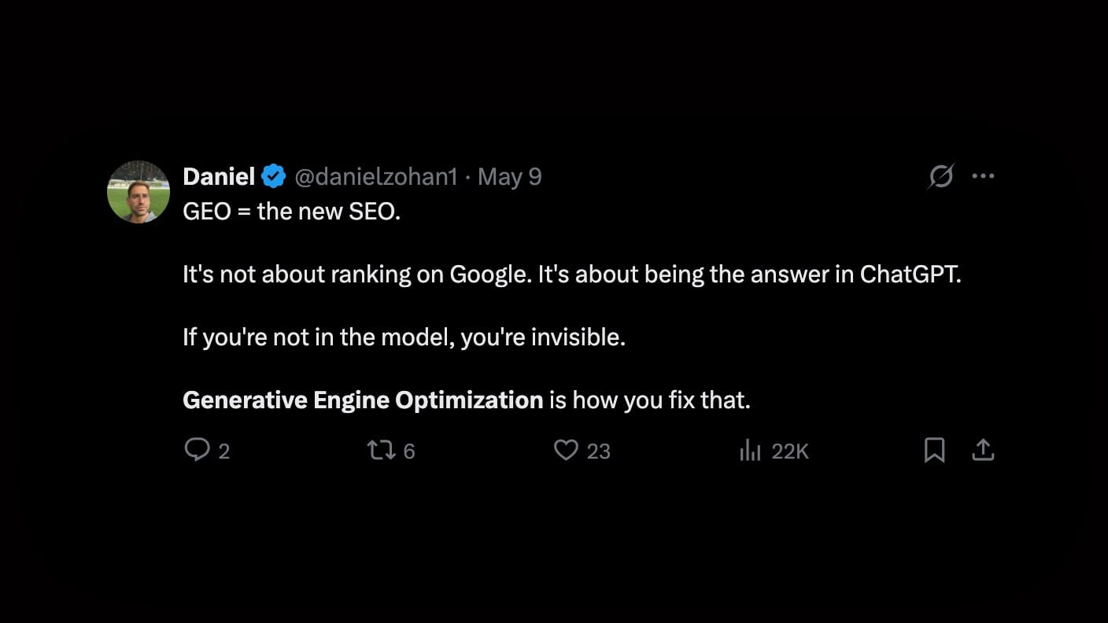The height and width of the screenshot is (623, 1108).
Task: Visit the profile via the Daniel display name
Action: tap(219, 177)
